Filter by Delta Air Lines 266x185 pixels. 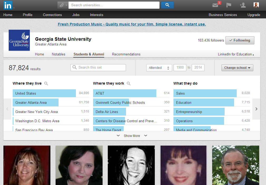(x=131, y=112)
